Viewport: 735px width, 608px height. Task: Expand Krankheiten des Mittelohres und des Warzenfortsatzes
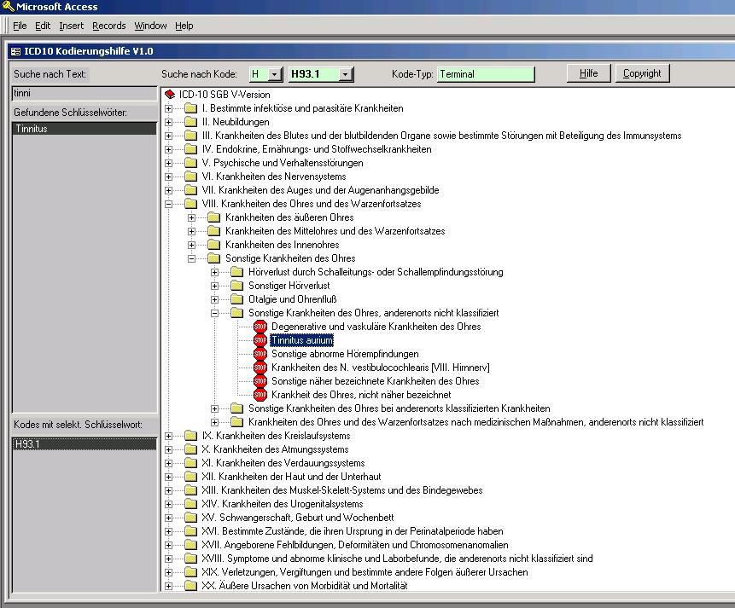[192, 231]
